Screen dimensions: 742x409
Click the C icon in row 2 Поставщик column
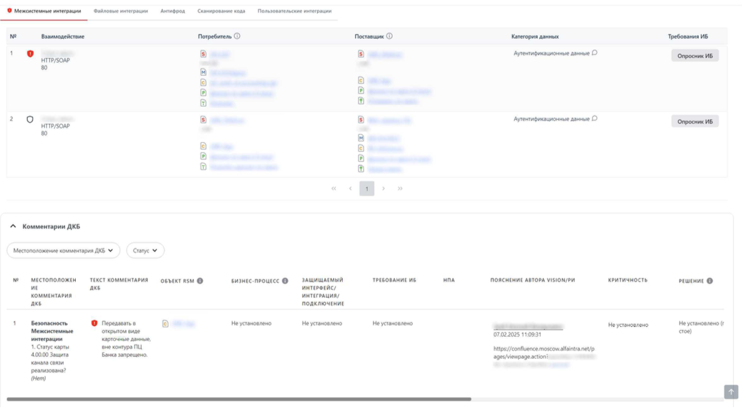[x=360, y=148]
